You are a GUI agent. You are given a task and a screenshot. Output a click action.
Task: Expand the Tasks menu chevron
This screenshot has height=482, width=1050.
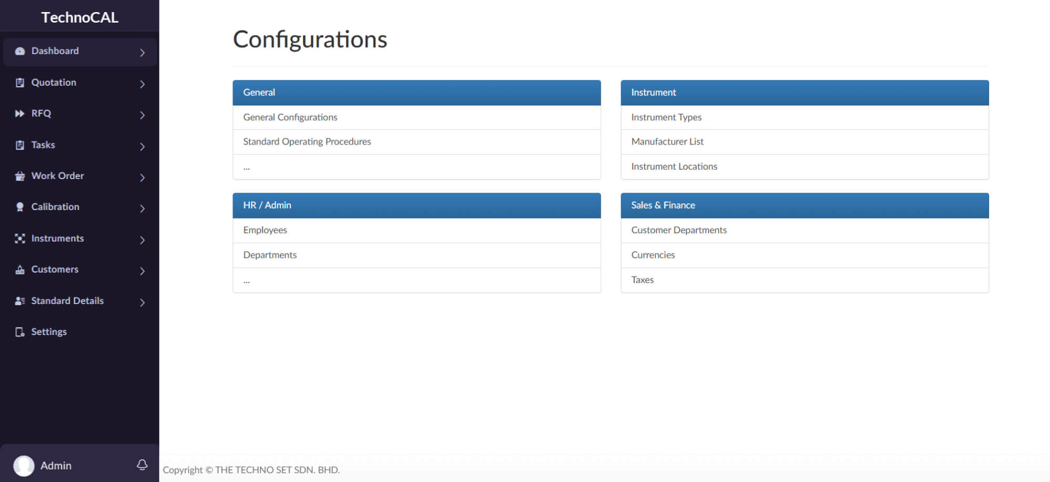142,146
